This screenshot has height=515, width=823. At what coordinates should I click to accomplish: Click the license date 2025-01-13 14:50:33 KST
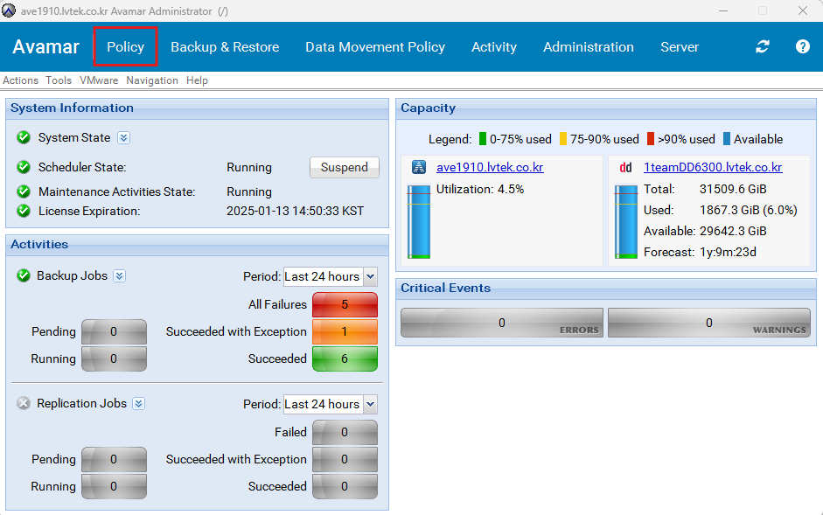(295, 211)
